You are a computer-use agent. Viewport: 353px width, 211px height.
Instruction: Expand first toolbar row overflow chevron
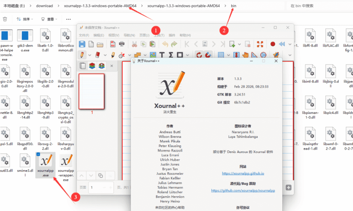290,44
